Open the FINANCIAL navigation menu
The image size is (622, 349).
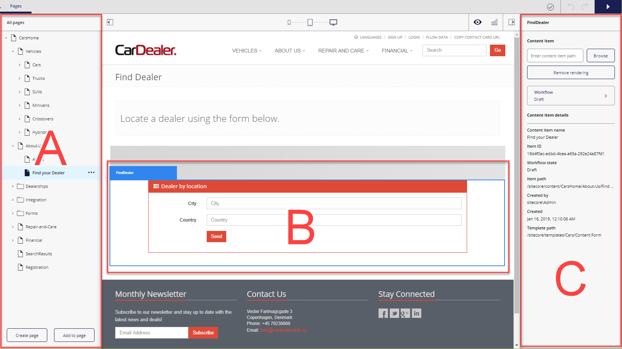click(397, 51)
